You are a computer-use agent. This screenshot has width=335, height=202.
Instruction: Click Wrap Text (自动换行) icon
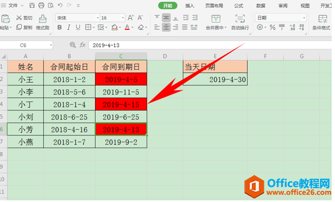(240, 19)
